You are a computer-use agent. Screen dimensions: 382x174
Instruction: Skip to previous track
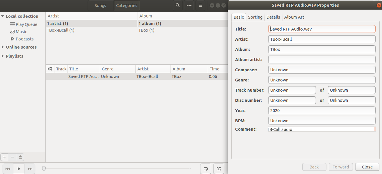[8, 169]
